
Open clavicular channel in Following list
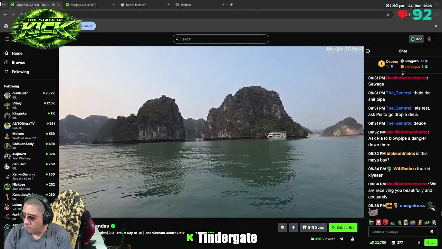click(29, 95)
